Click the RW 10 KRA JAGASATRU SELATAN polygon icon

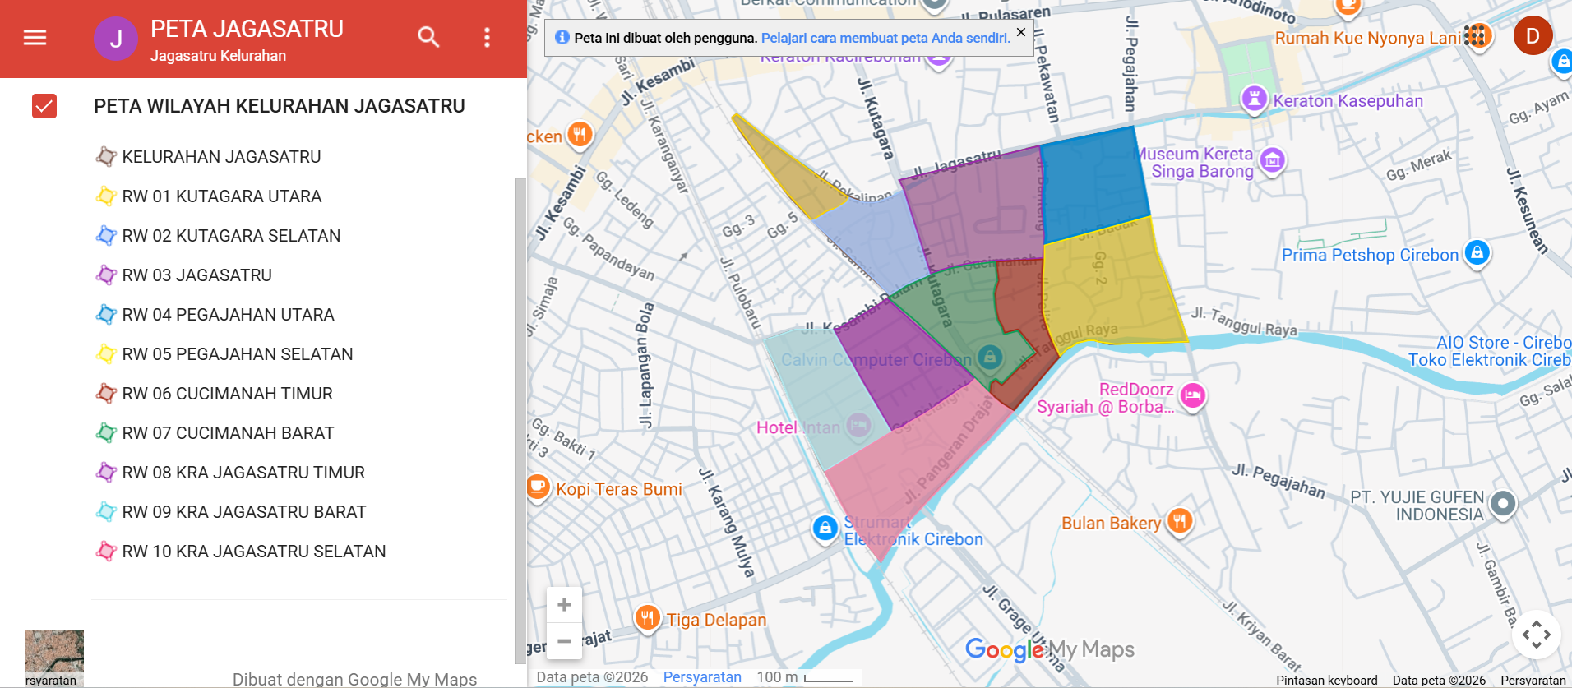[x=106, y=551]
